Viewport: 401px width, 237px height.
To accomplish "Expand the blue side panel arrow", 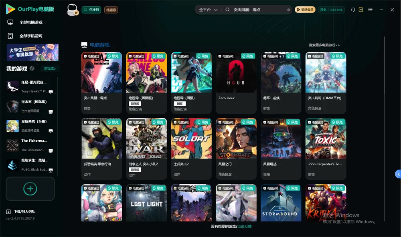I will coord(398,174).
